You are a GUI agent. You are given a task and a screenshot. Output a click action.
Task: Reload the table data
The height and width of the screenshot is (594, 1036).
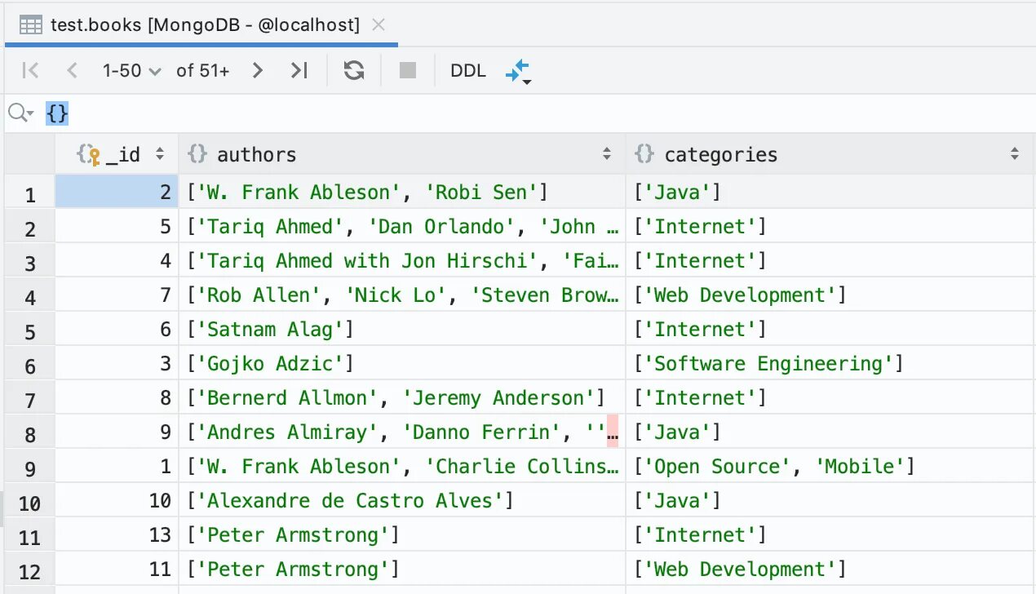(x=354, y=71)
